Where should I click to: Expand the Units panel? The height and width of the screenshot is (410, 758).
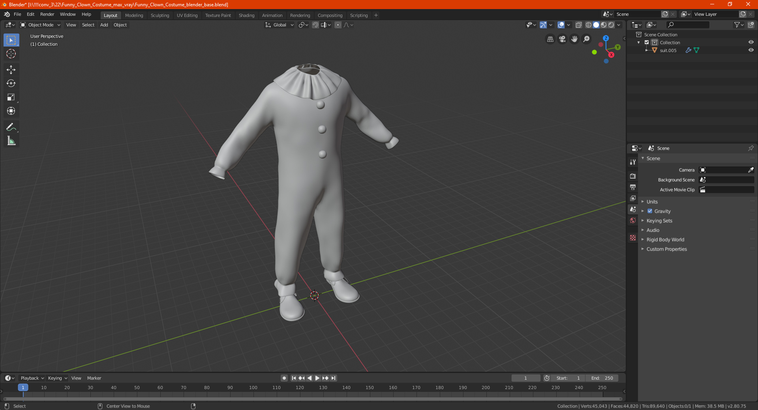point(652,202)
